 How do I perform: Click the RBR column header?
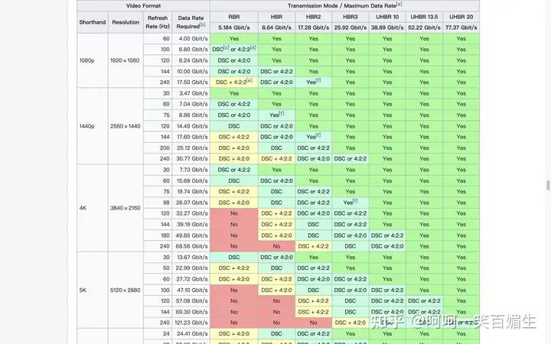[x=233, y=16]
